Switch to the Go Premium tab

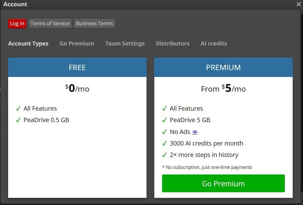[77, 44]
